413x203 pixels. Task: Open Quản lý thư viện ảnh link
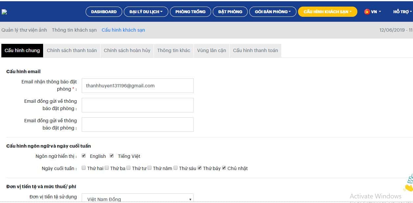24,30
